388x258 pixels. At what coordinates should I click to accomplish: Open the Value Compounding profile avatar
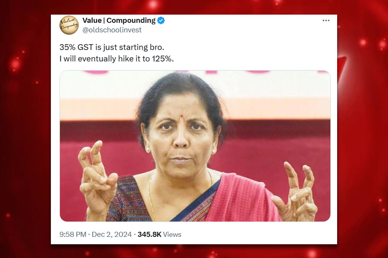click(x=69, y=25)
